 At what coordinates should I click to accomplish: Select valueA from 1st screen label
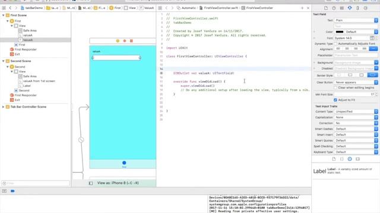pos(39,81)
